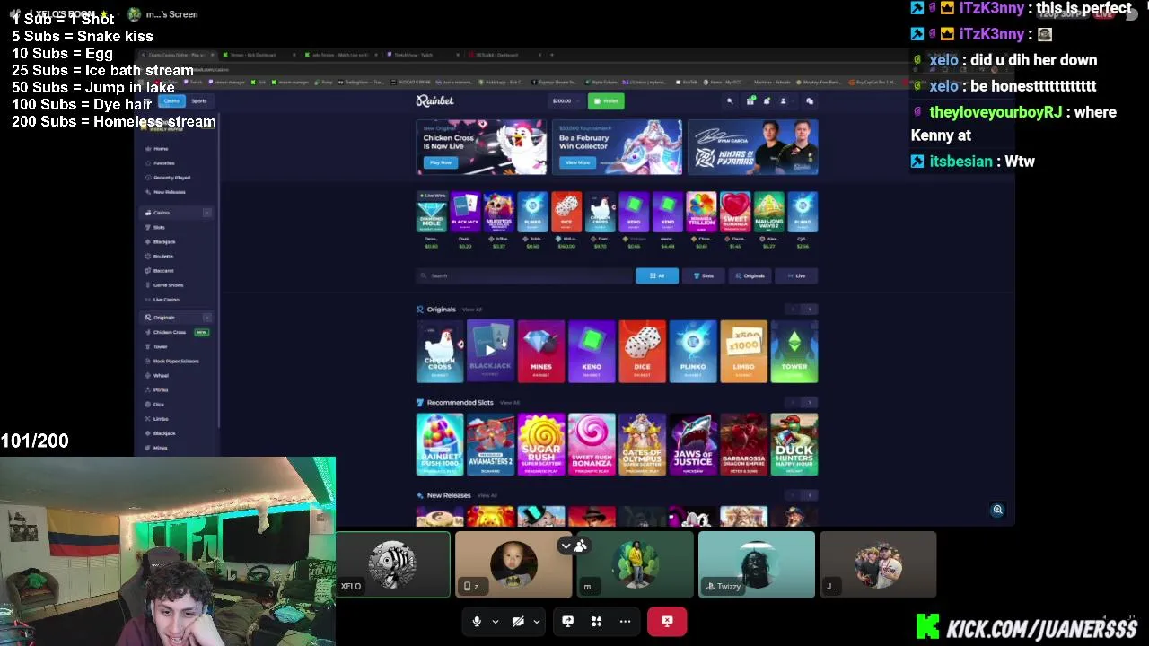This screenshot has height=646, width=1149.
Task: Click View All beside New Releases
Action: (x=487, y=495)
